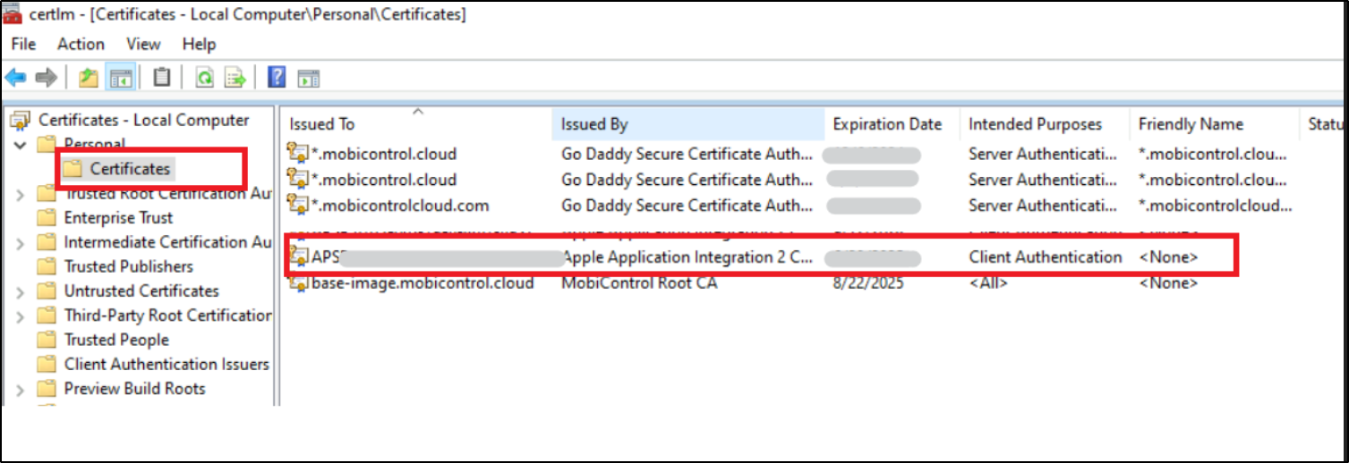Toggle the Show/Hide Action Pane icon
This screenshot has width=1349, height=463.
308,79
